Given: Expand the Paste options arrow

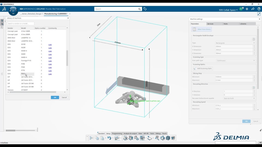Looking at the screenshot, I should point(105,138).
